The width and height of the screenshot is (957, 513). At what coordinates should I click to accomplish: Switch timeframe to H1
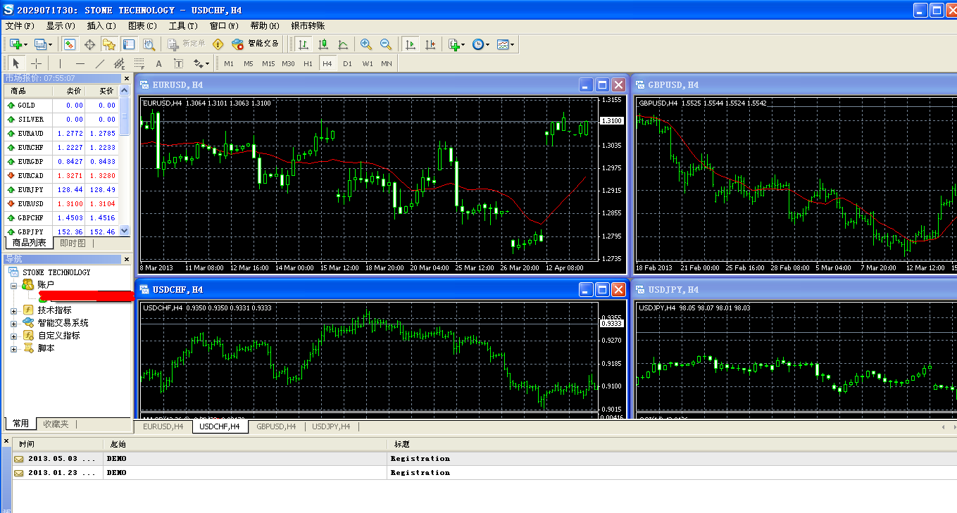click(x=308, y=63)
